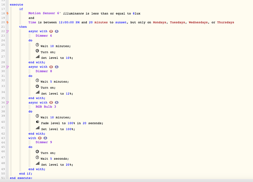Click the 'Set level to 100%;' statement

pyautogui.click(x=58, y=129)
